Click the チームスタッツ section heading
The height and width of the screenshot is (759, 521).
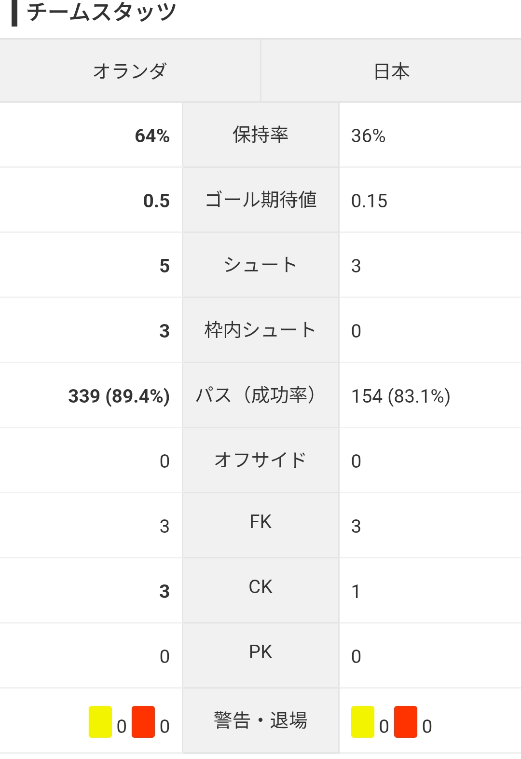coord(102,12)
